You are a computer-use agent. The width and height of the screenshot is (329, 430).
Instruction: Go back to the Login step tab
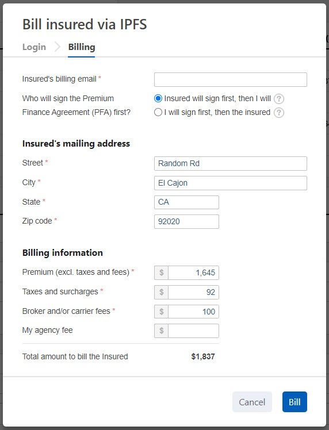click(34, 47)
